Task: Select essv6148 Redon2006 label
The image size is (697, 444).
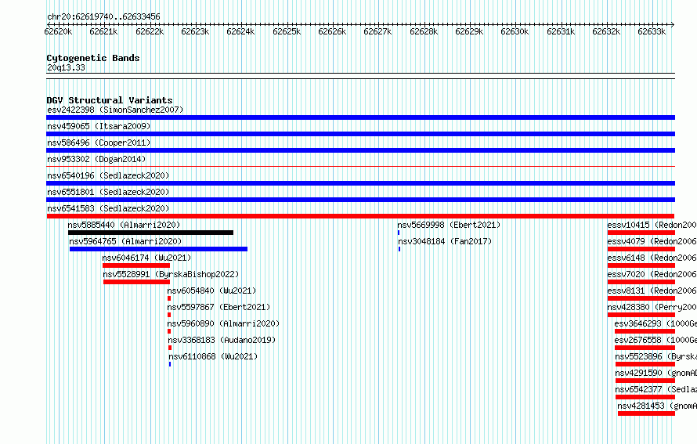Action: click(x=652, y=258)
